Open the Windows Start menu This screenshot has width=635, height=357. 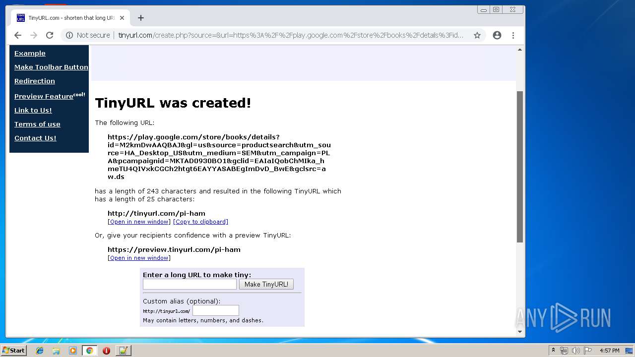14,350
